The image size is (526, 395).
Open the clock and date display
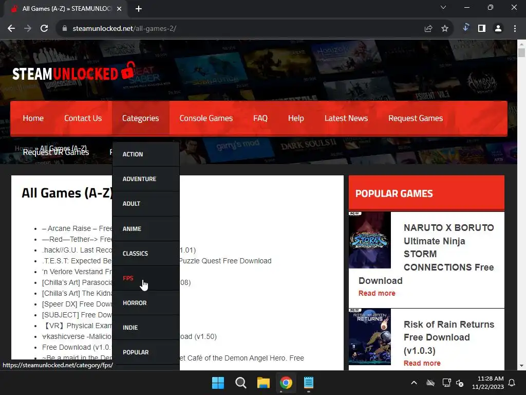click(488, 383)
